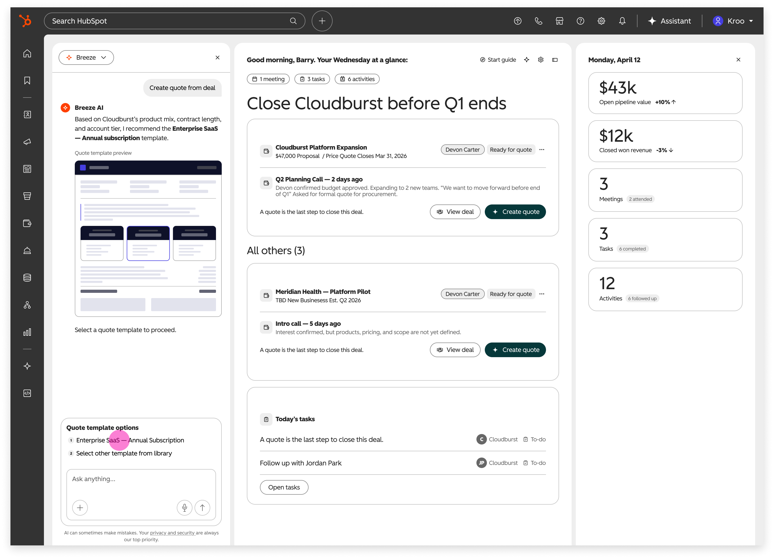
Task: Open the Assistant in the top bar
Action: [669, 21]
